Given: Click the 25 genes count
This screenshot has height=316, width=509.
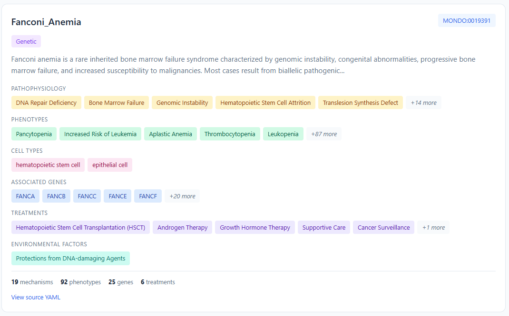Looking at the screenshot, I should click(121, 282).
